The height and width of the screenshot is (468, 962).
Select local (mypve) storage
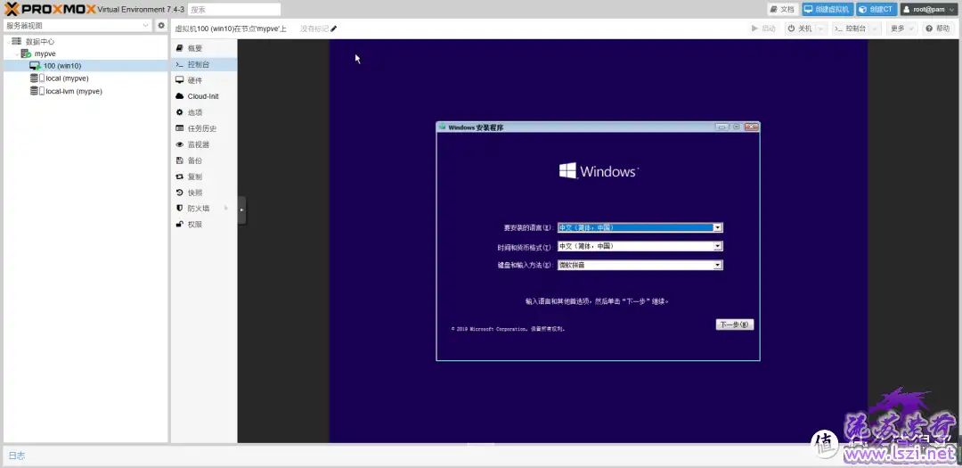[x=68, y=78]
